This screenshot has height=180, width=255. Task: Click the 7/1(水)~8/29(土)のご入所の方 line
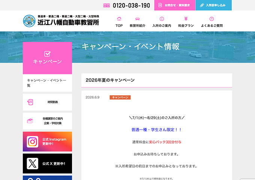point(157,118)
